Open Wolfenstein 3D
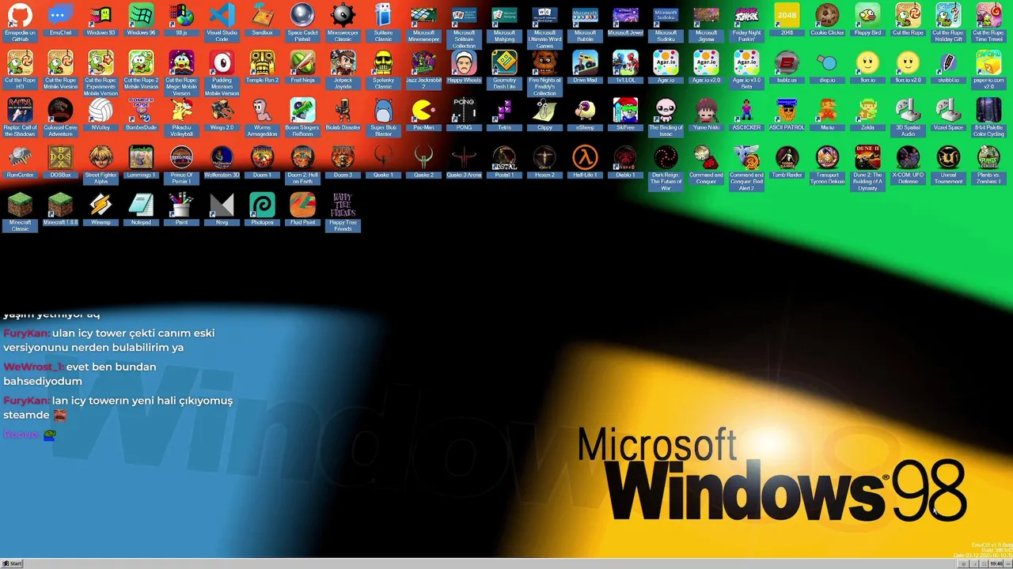The image size is (1013, 569). (x=222, y=163)
